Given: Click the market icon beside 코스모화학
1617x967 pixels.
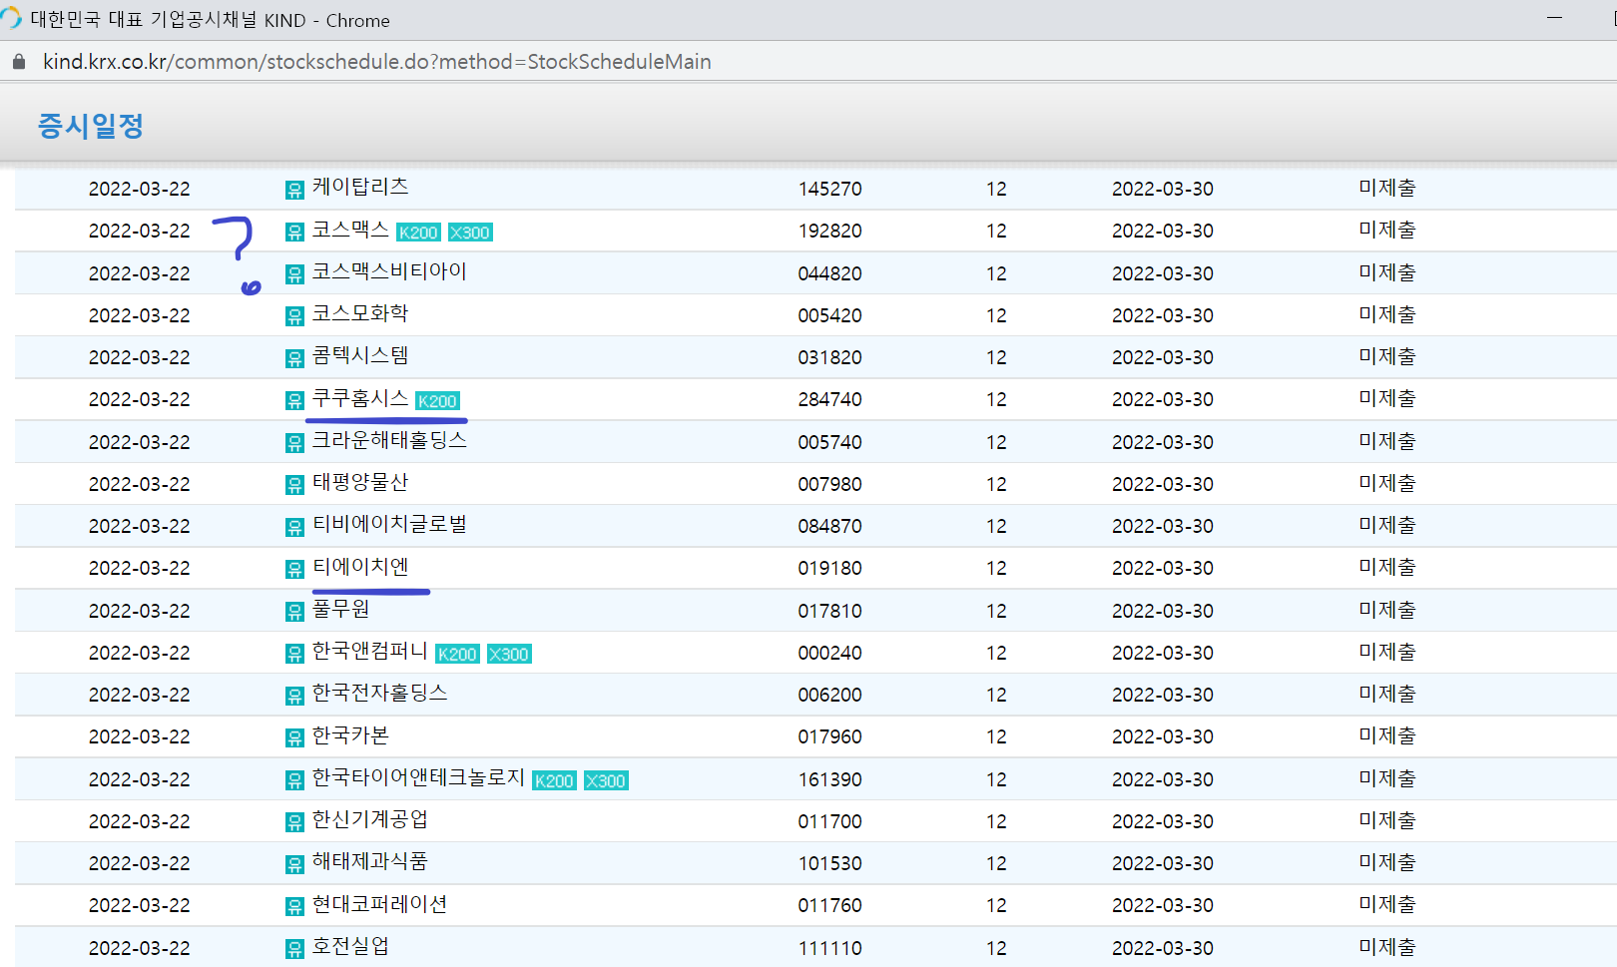Looking at the screenshot, I should (x=294, y=316).
